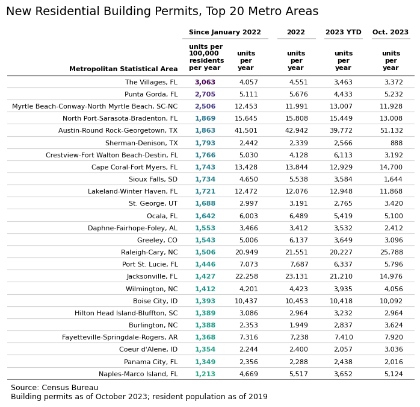Screen dimensions: 420x407
Task: Click the 1,688 value for St. George
Action: (x=205, y=204)
